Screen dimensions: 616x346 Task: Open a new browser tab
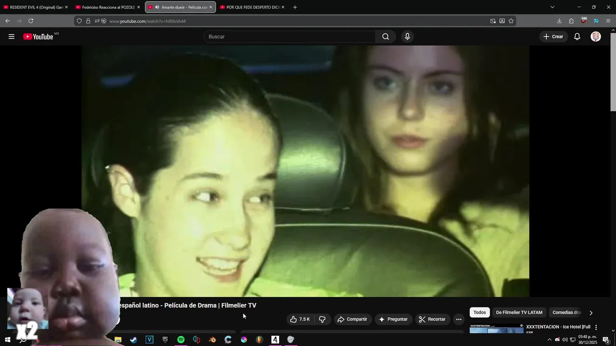(x=295, y=7)
